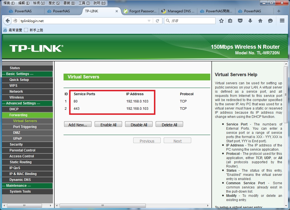Click the chat smiley icon in toolbar
The width and height of the screenshot is (290, 210).
270,21
